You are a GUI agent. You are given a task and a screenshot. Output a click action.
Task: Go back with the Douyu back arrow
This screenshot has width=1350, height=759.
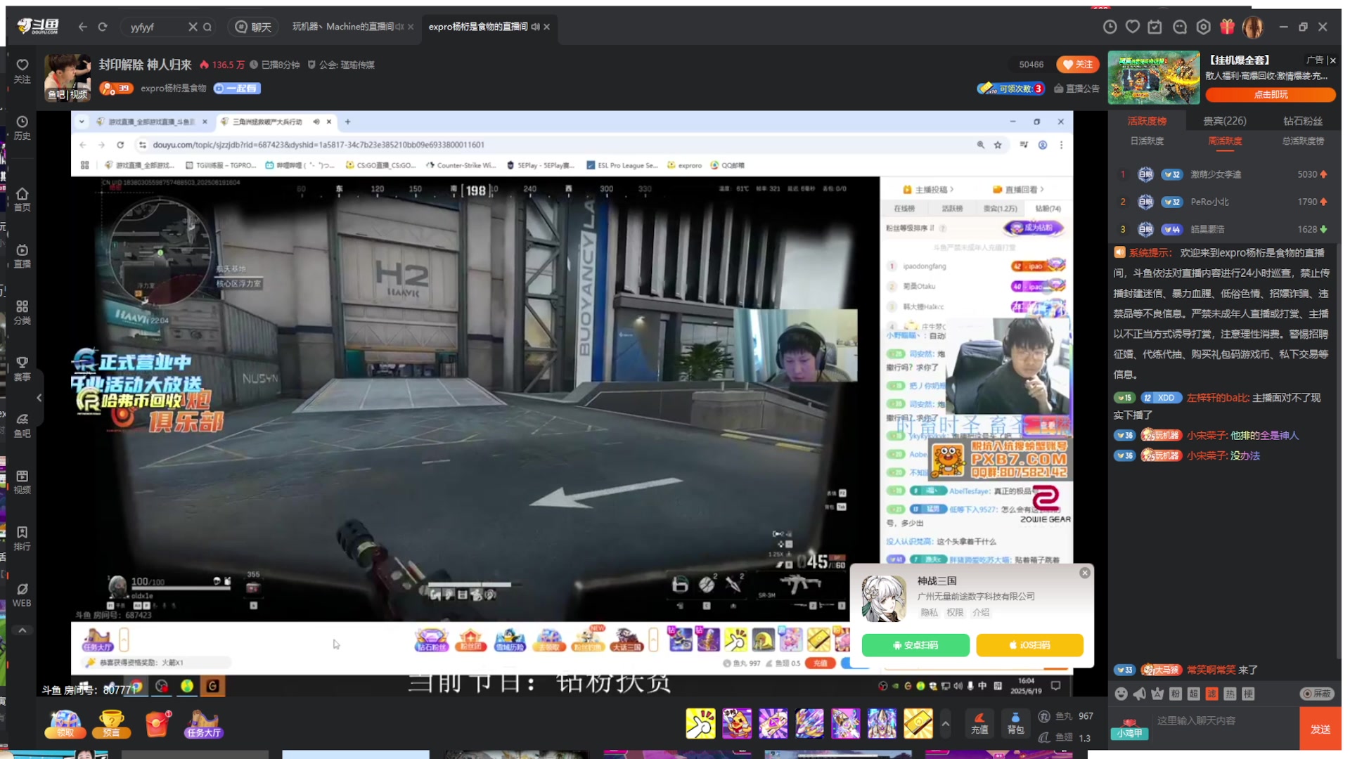coord(83,27)
